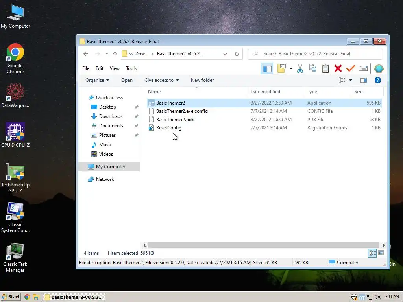Open Chrome from the taskbar quick launch

click(x=27, y=297)
